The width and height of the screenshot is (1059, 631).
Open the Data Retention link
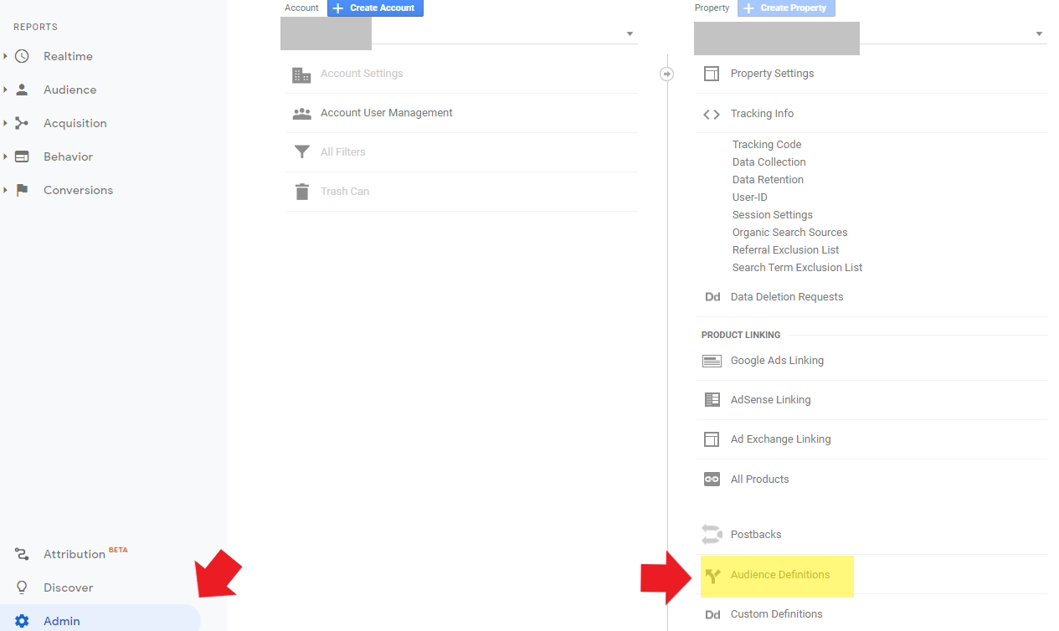(768, 180)
